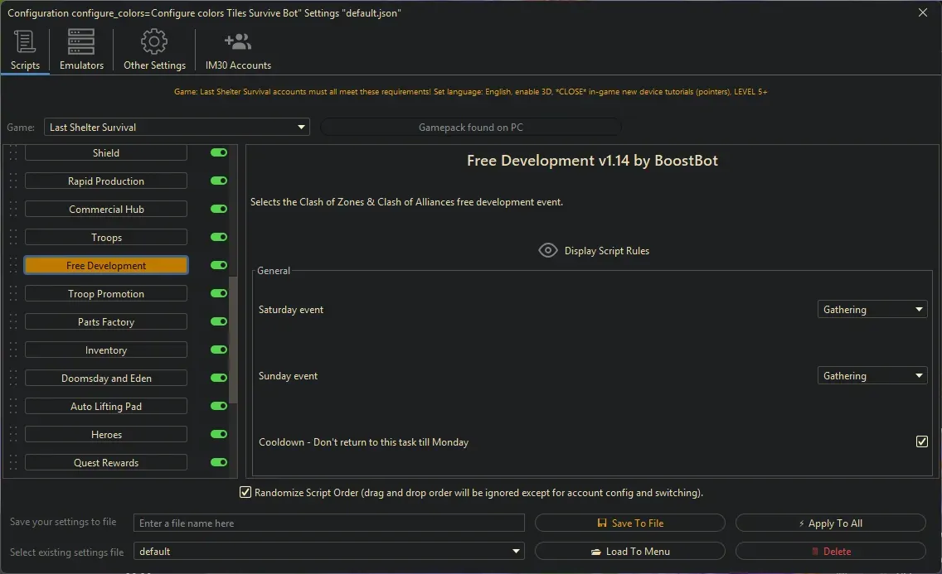Click the drag handle beside Troop Promotion
Screen dimensions: 942x574
click(x=13, y=294)
